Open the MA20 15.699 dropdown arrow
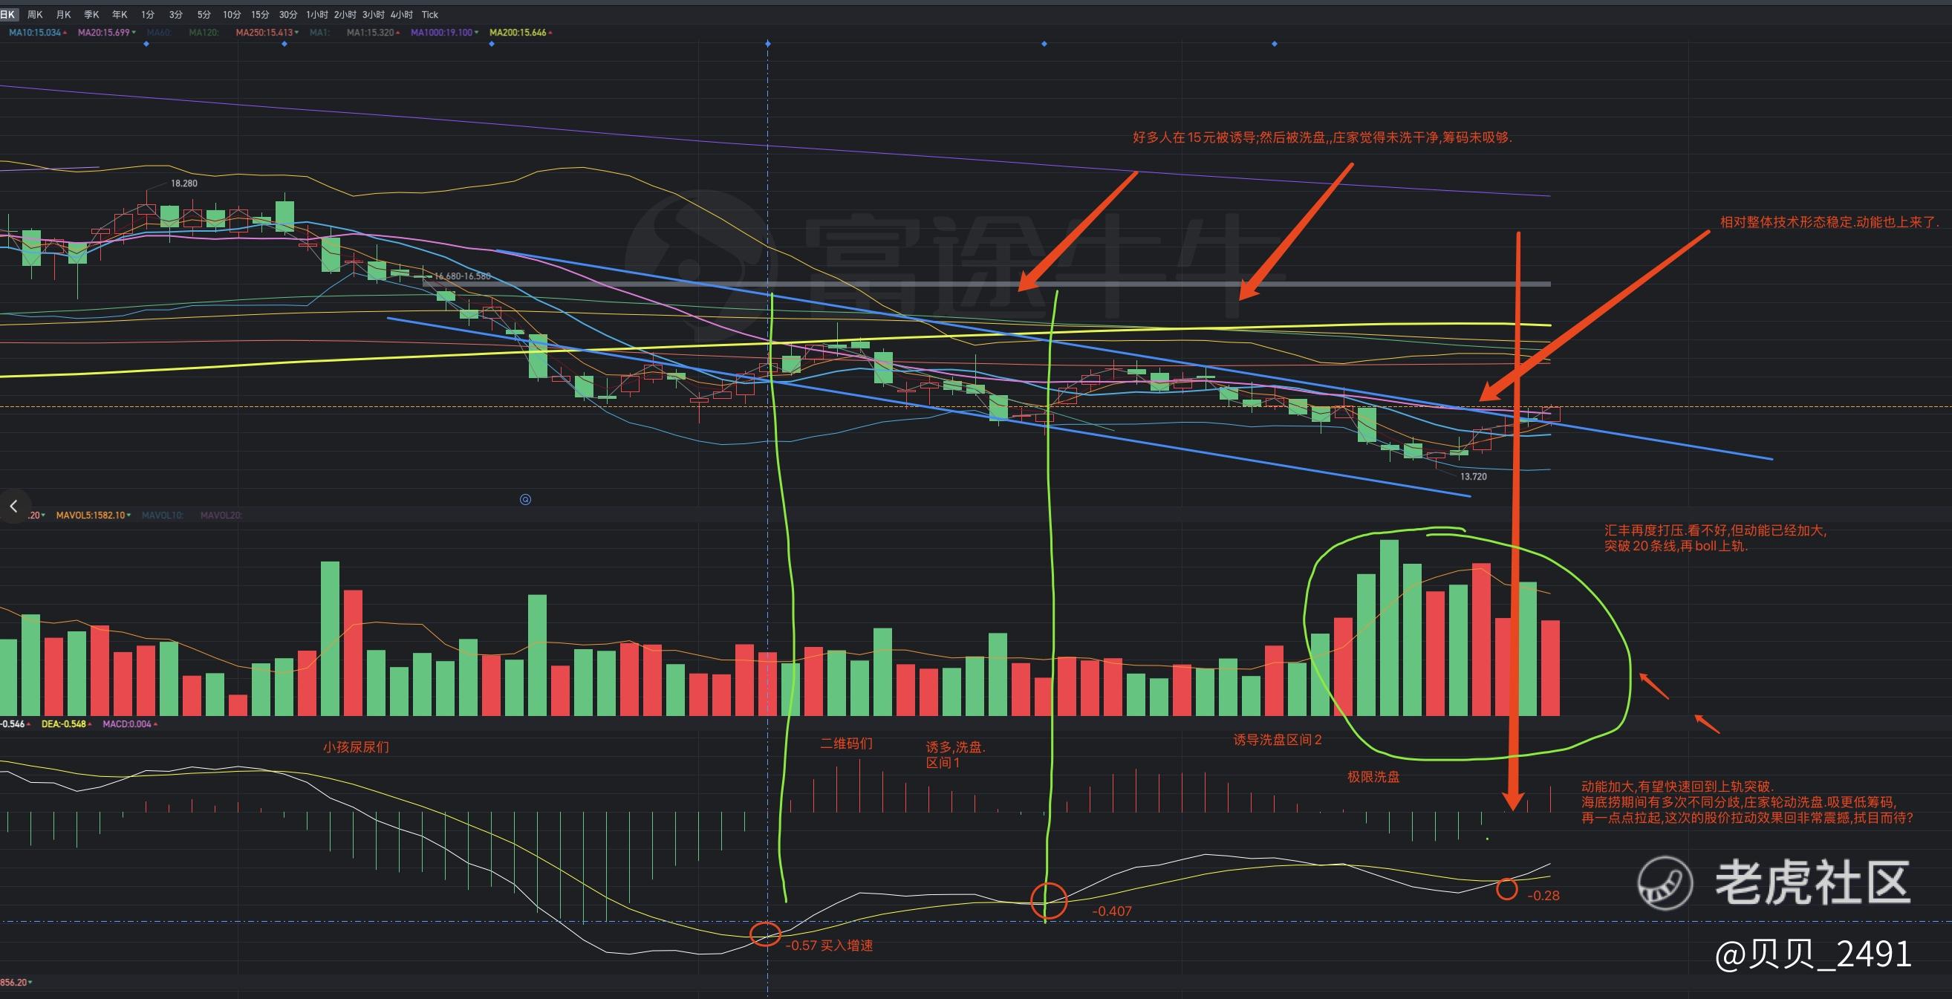Viewport: 1952px width, 999px height. coord(134,33)
